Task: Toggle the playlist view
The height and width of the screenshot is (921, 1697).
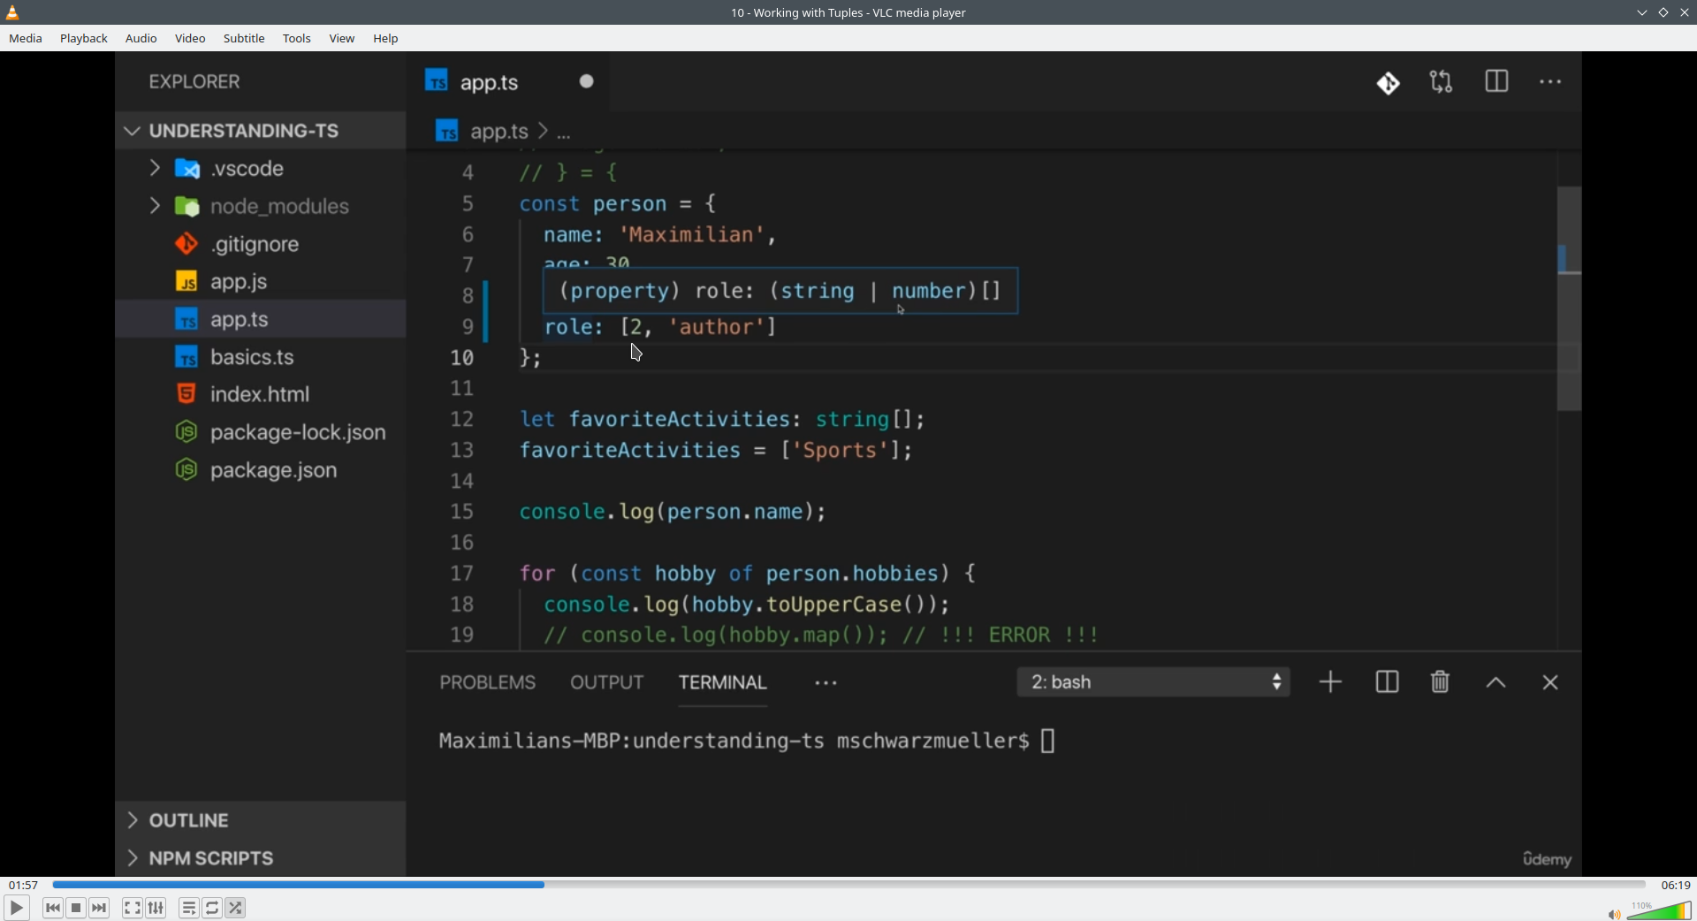Action: (189, 908)
